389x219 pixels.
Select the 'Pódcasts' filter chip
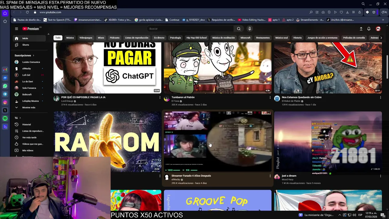point(115,38)
